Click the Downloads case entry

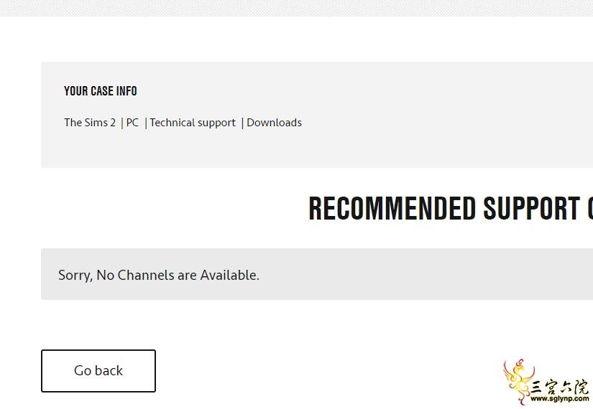click(274, 123)
